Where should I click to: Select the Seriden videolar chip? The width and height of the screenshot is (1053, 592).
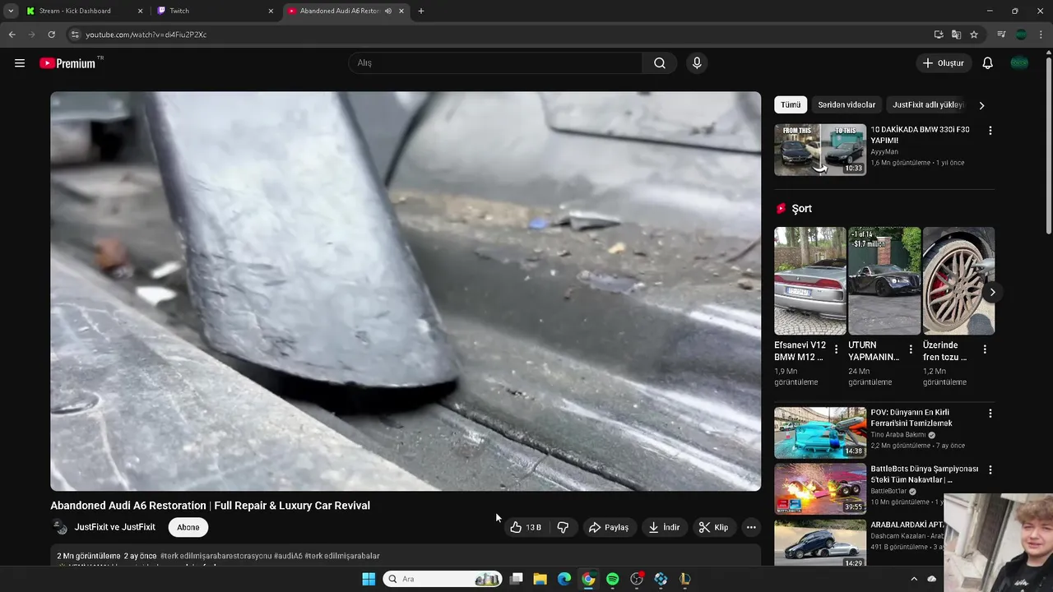[847, 105]
